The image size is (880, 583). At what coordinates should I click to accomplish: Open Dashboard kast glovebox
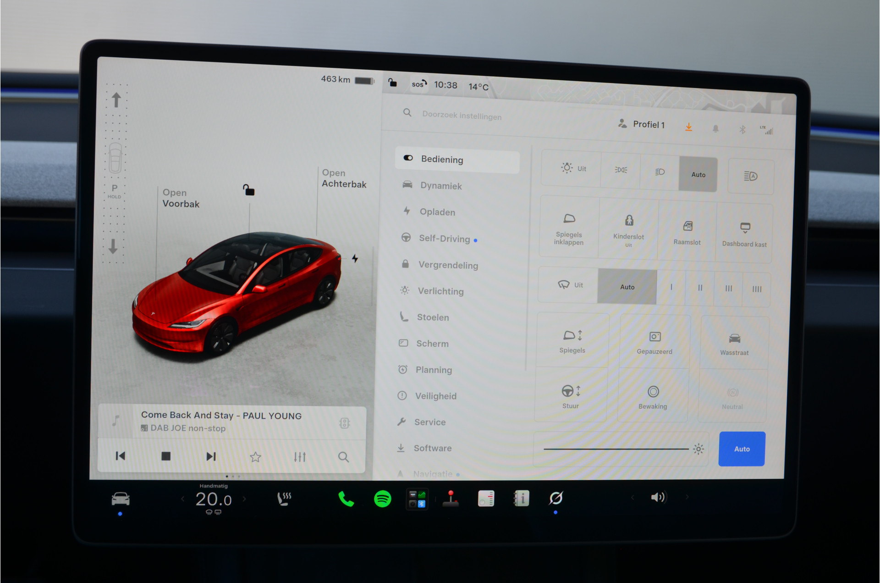click(x=745, y=233)
